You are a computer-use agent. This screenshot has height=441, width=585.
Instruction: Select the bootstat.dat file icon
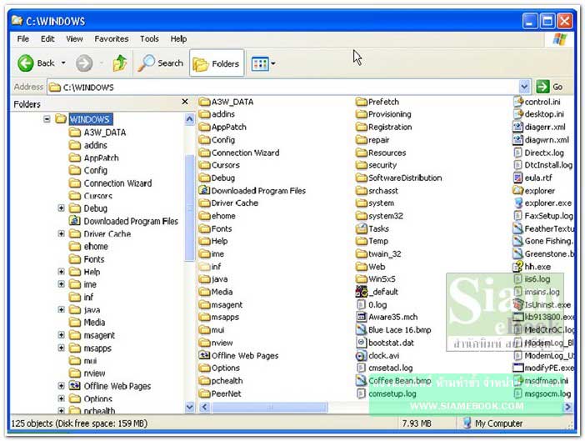tap(362, 342)
